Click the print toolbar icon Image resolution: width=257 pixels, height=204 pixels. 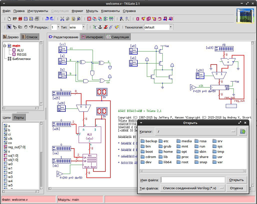tap(37, 19)
